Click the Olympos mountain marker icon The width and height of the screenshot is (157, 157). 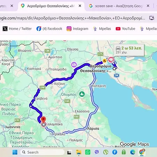pyautogui.click(x=82, y=94)
